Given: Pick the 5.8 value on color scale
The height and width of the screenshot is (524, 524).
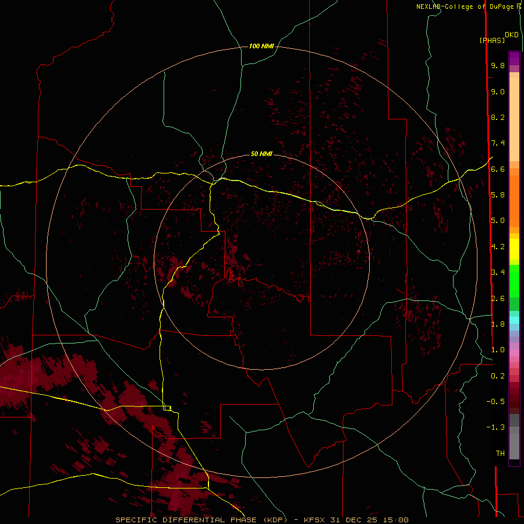Looking at the screenshot, I should 498,195.
